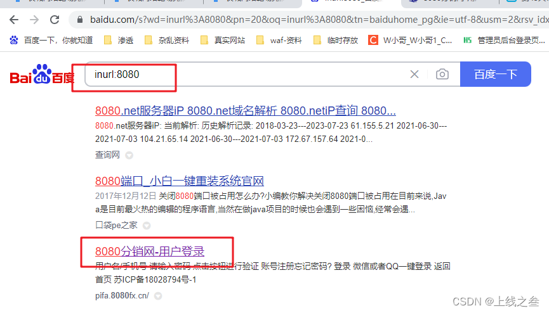Click the Baidu logo
This screenshot has width=549, height=313.
tap(42, 74)
